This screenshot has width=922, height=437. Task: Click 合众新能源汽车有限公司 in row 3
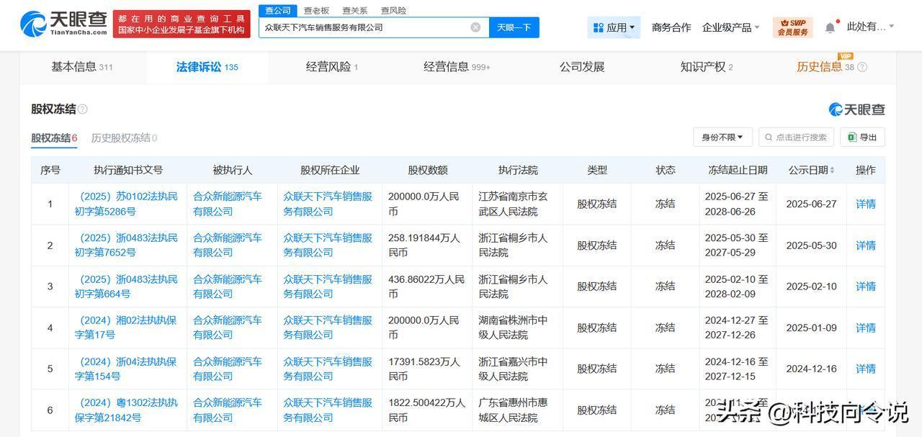pos(228,287)
